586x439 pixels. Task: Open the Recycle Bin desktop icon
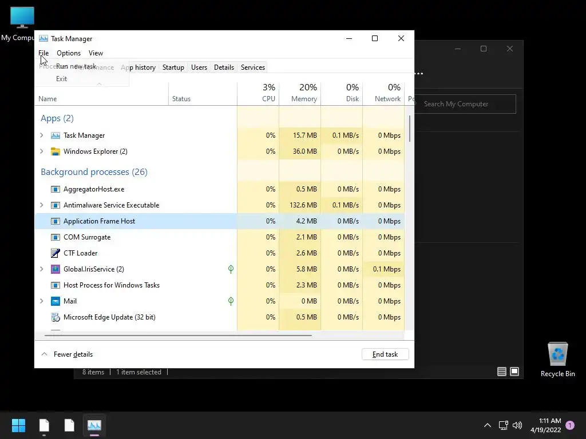pos(557,360)
